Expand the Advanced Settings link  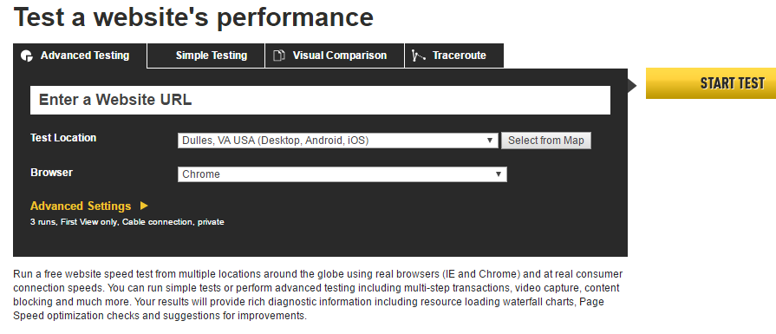pos(81,206)
